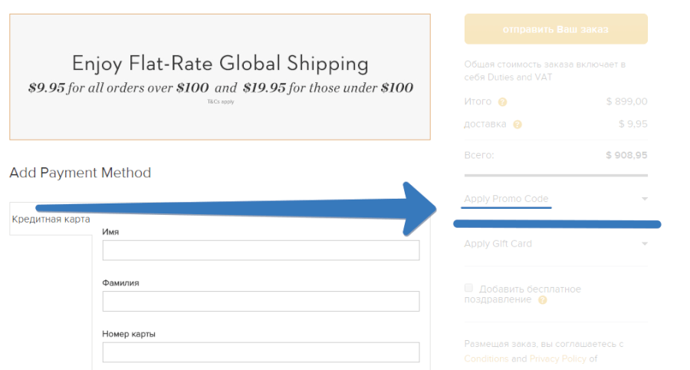Focus the Имя input field
Screen dimensions: 690x370
tap(261, 250)
